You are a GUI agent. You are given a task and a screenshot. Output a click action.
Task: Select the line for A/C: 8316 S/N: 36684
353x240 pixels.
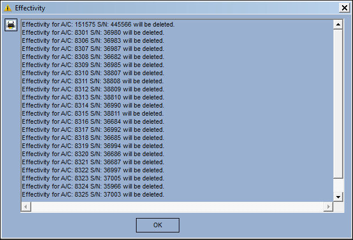(93, 121)
